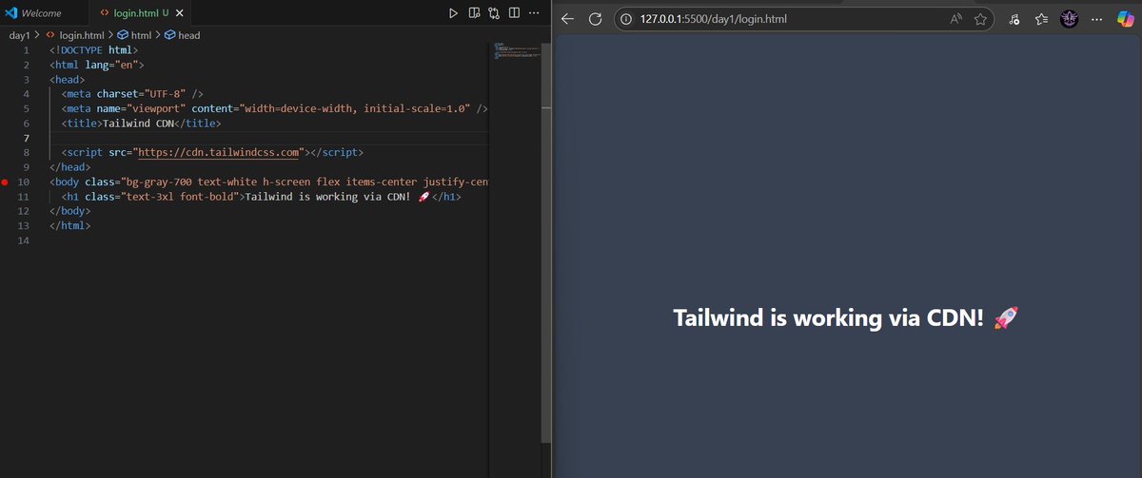Open the Edge profile avatar
This screenshot has width=1142, height=478.
coord(1069,18)
